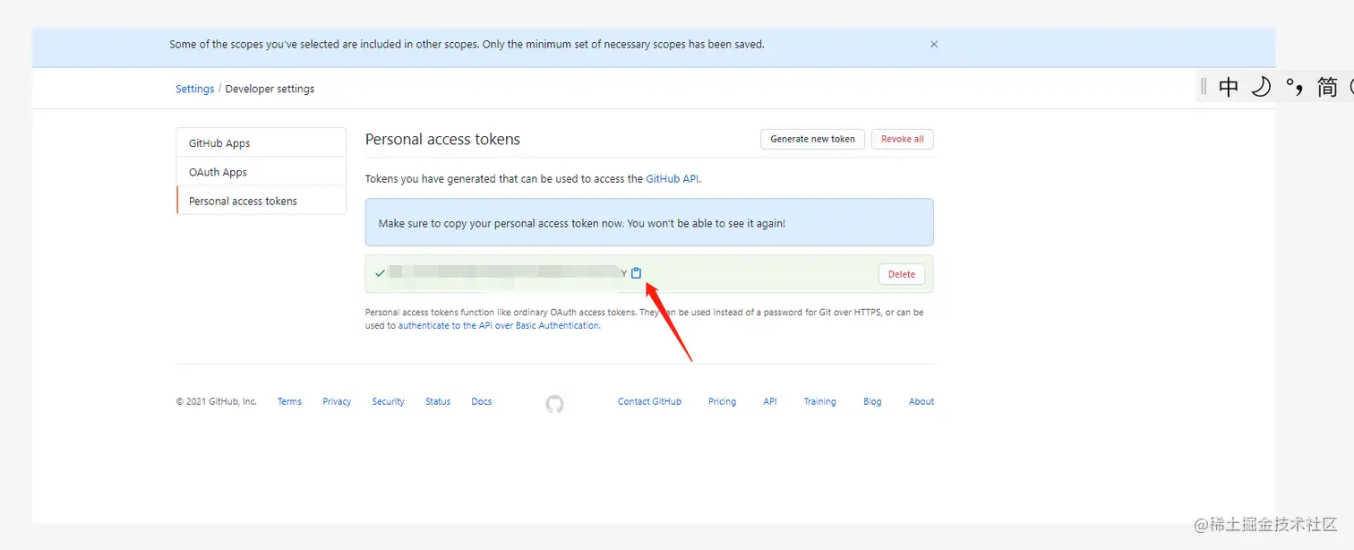The image size is (1354, 550).
Task: Open GitHub Apps in sidebar
Action: 261,142
